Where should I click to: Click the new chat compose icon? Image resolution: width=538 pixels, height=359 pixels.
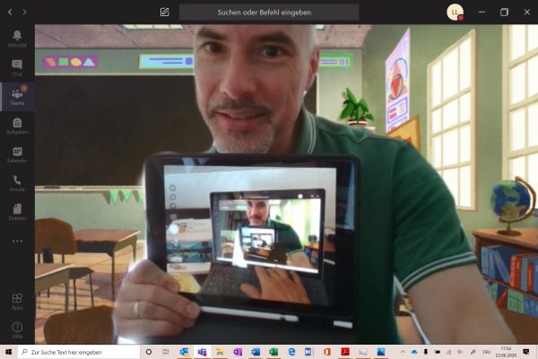pos(164,12)
